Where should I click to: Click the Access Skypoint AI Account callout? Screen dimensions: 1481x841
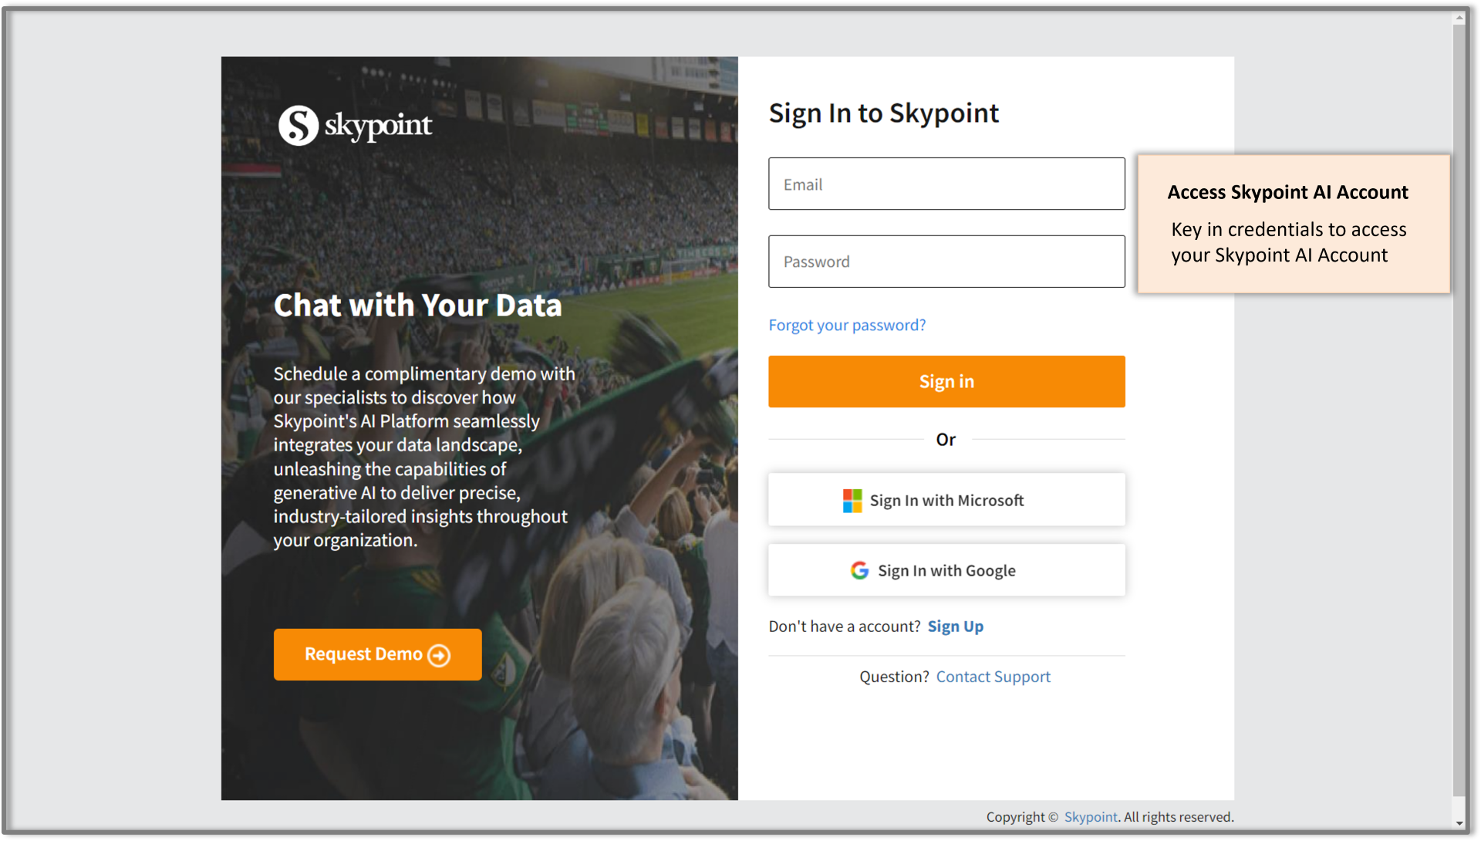point(1294,224)
